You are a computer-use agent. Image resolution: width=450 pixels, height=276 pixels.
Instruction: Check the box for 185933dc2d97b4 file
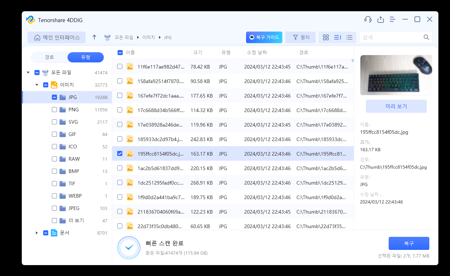coord(120,139)
